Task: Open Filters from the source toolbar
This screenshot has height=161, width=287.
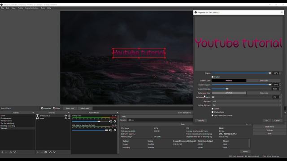Action: click(57, 108)
